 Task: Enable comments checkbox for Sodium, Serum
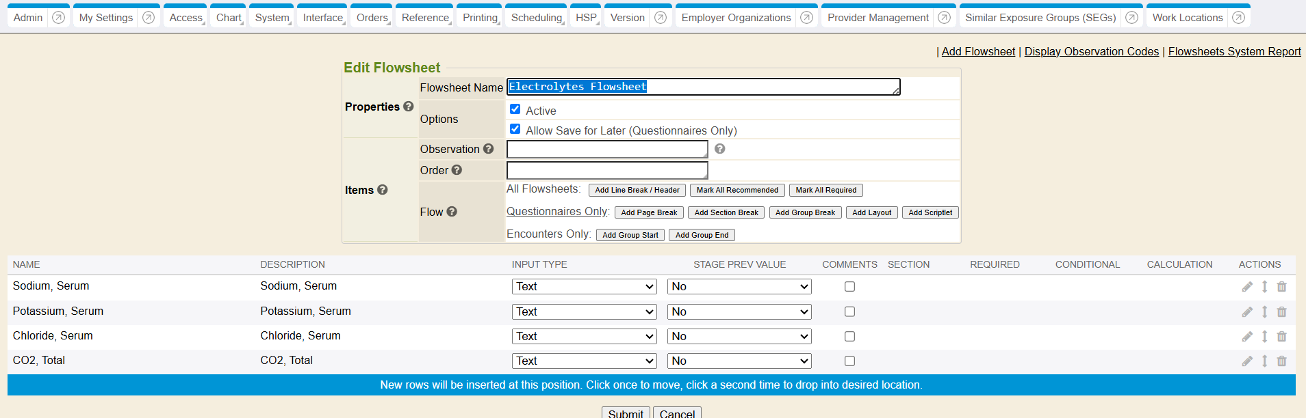[x=849, y=287]
